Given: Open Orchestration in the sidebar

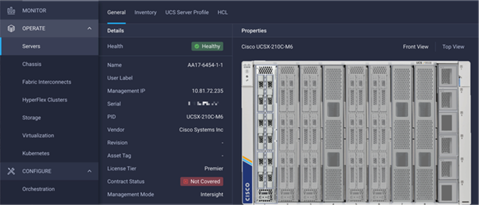Looking at the screenshot, I should tap(39, 189).
